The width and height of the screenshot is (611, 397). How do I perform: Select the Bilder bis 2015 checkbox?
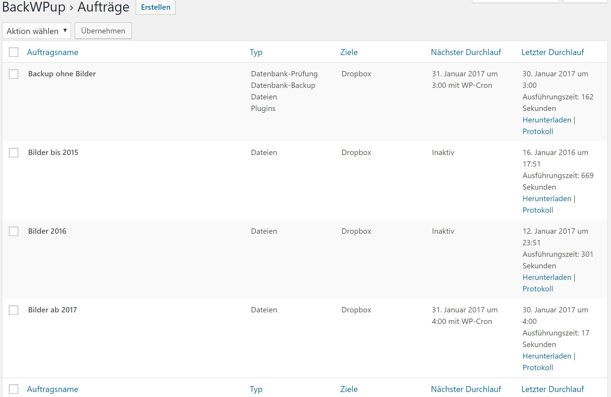pos(14,153)
